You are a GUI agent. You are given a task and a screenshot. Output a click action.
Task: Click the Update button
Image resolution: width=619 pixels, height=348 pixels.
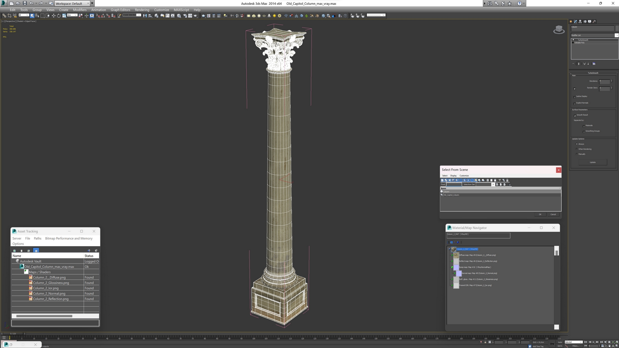point(593,162)
